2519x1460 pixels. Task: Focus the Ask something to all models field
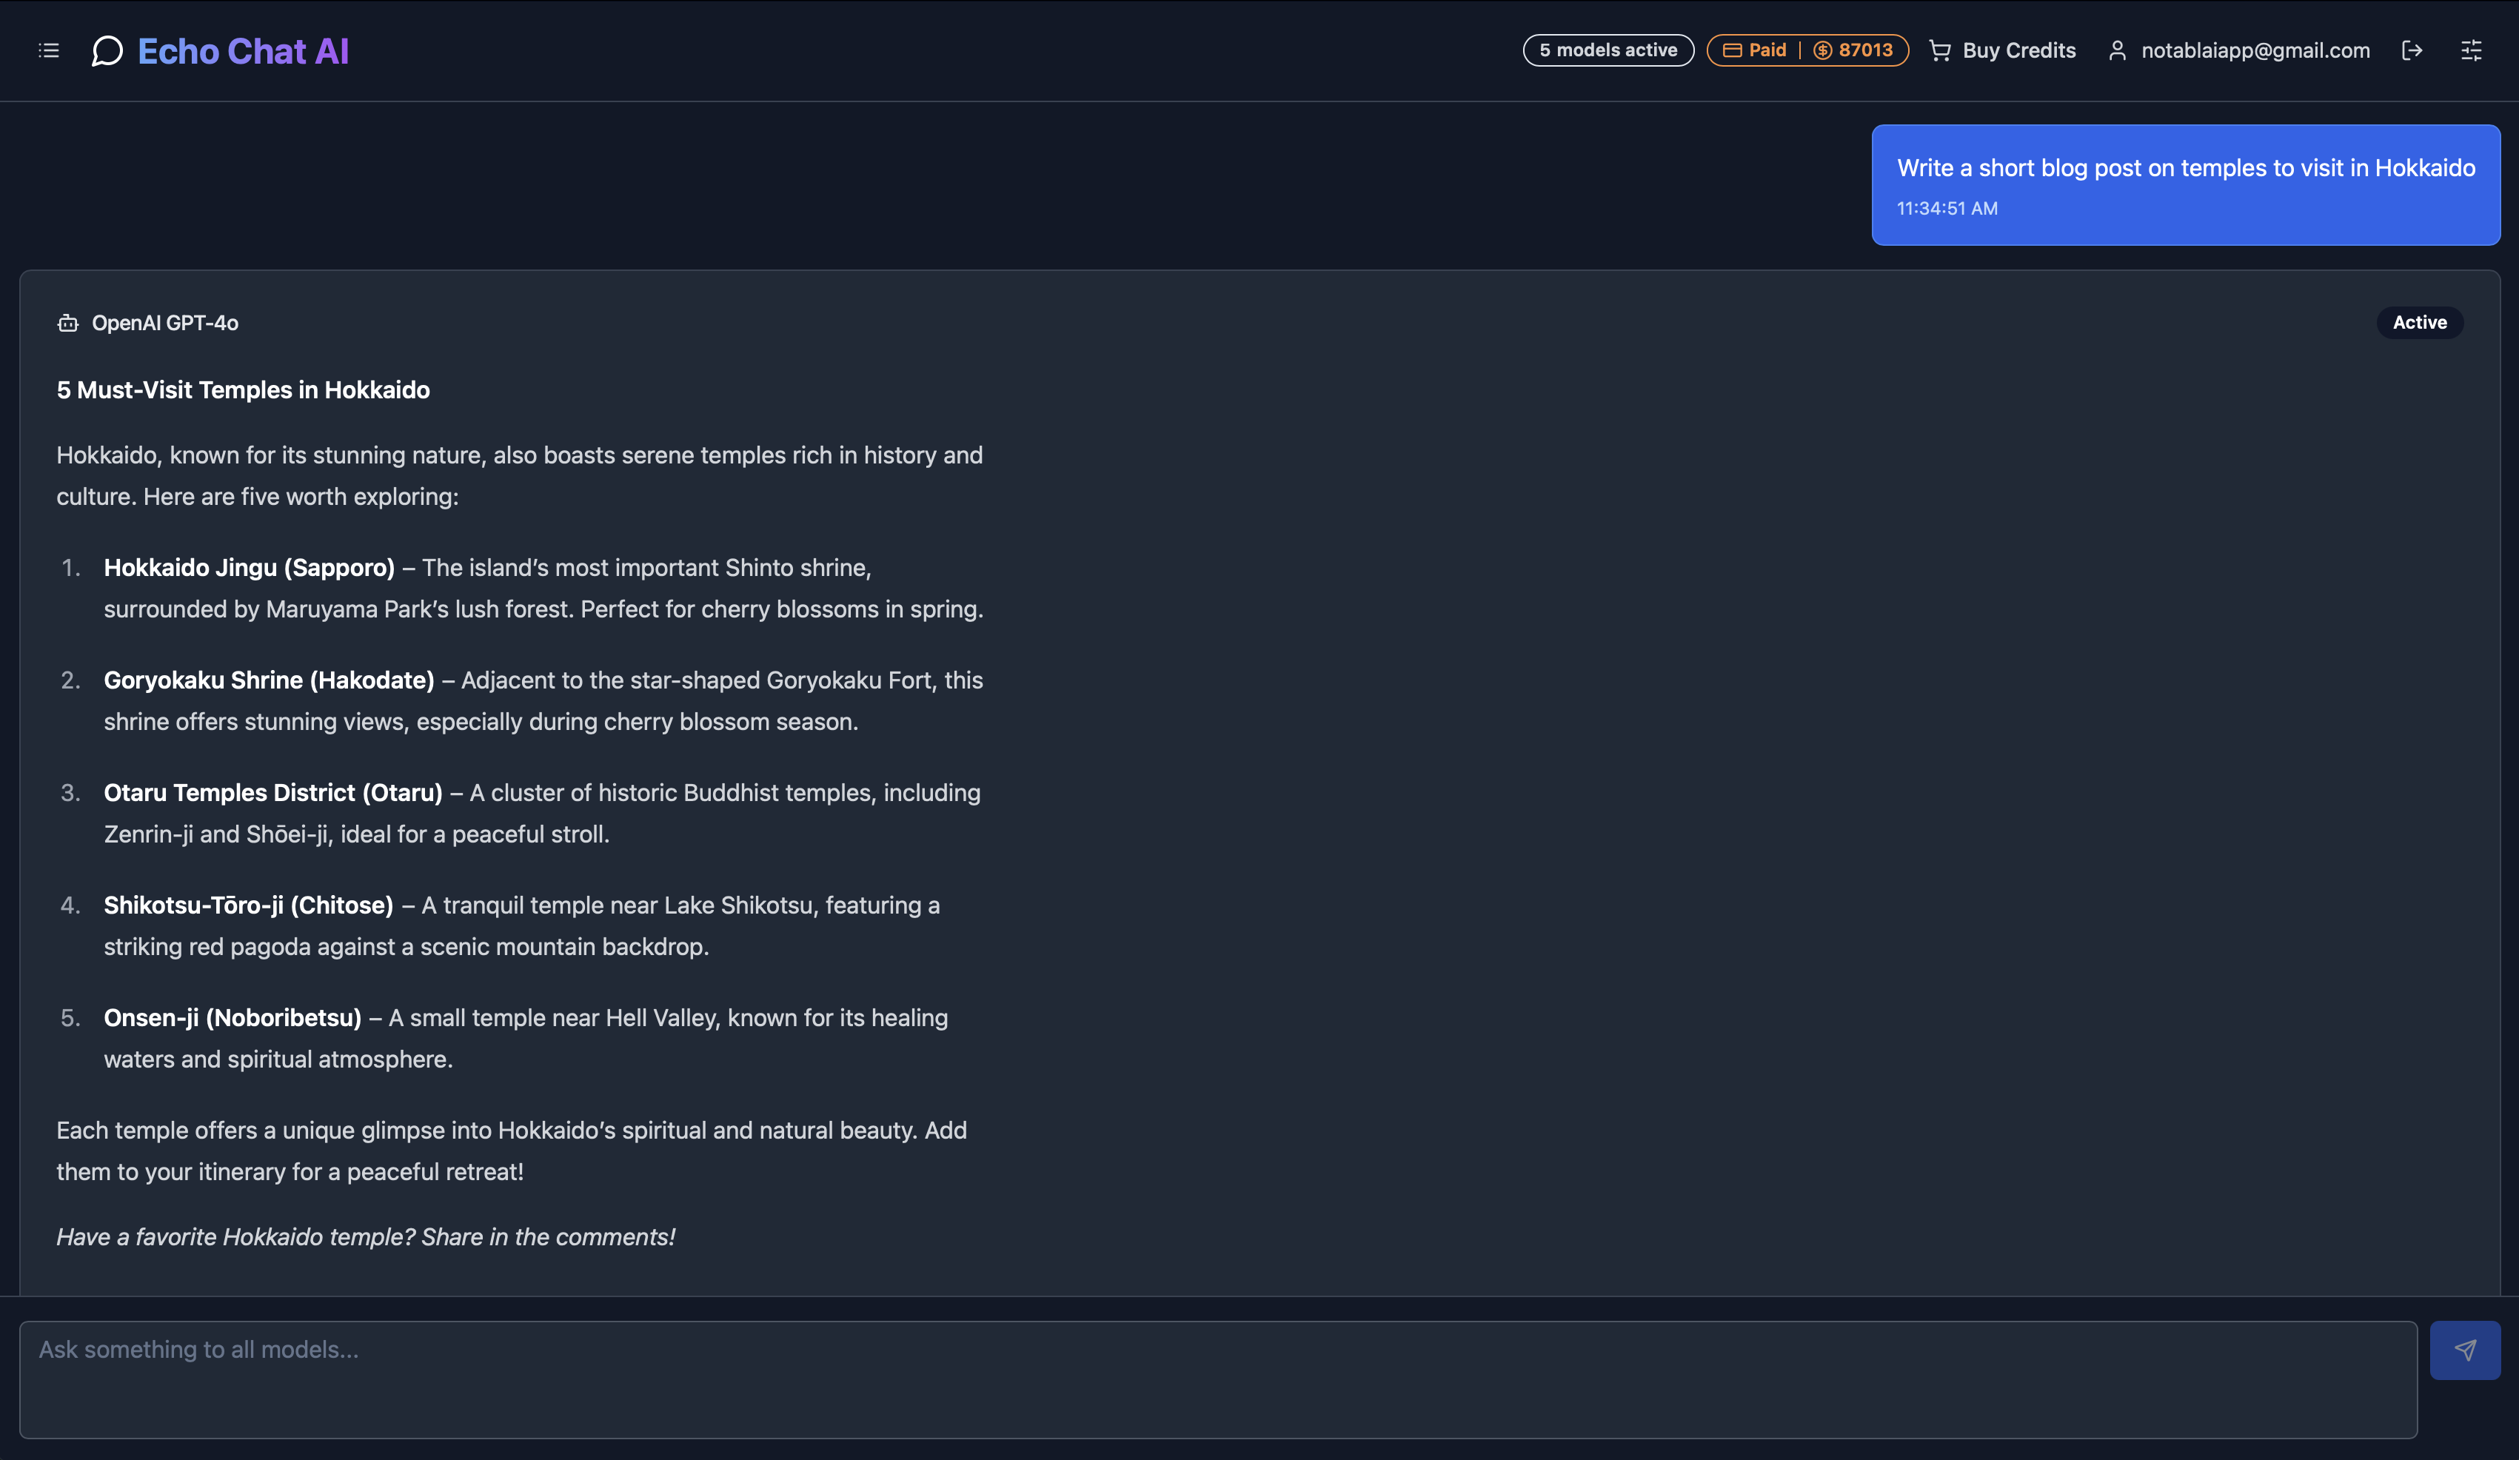(1217, 1379)
